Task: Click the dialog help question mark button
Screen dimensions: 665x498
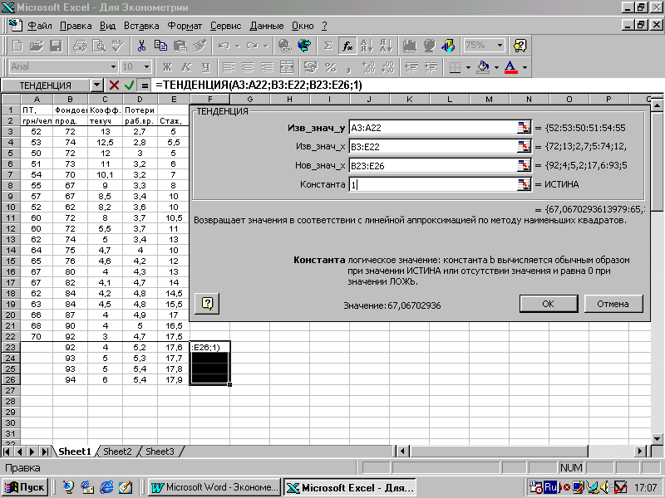Action: click(x=209, y=303)
